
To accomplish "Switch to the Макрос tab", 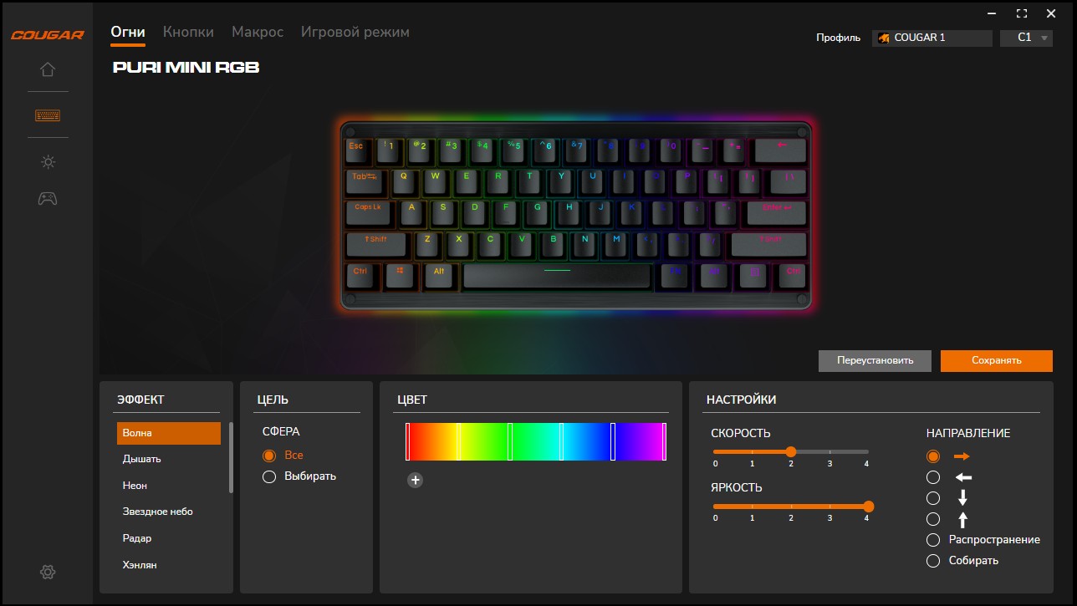I will (258, 32).
